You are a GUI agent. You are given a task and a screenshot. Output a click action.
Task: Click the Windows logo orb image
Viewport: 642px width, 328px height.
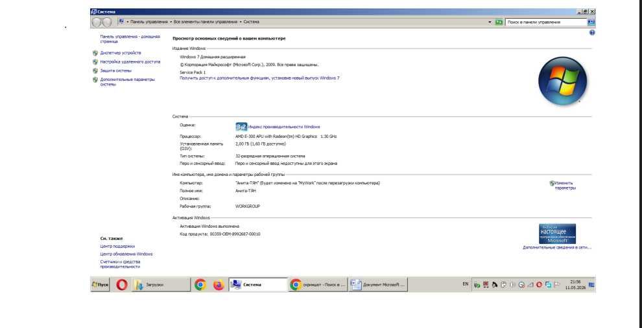click(x=562, y=81)
